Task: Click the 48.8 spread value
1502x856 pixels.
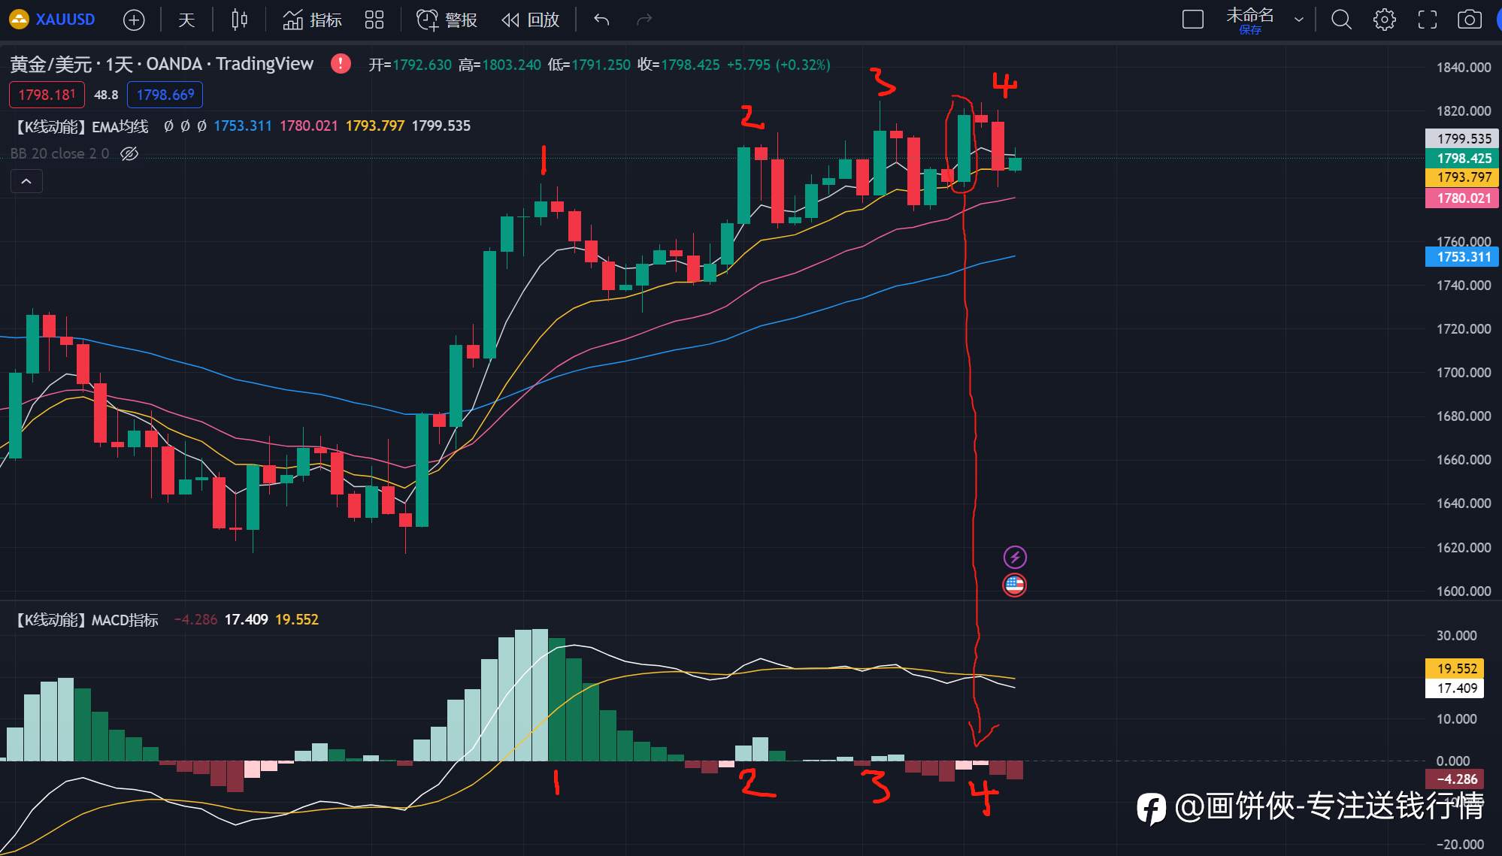Action: pos(106,95)
